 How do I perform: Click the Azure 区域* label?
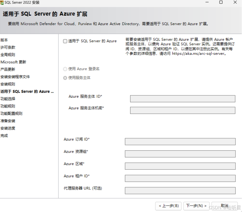(x=74, y=164)
